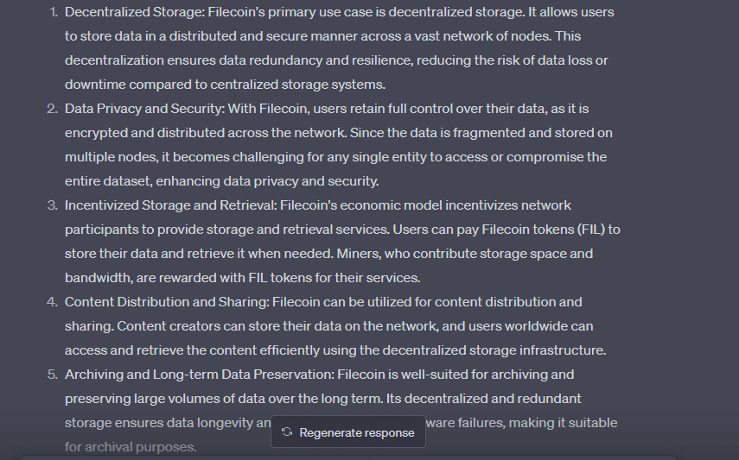Viewport: 739px width, 460px height.
Task: Click 'downtime compared to centralized storage systems.' line
Action: point(225,85)
